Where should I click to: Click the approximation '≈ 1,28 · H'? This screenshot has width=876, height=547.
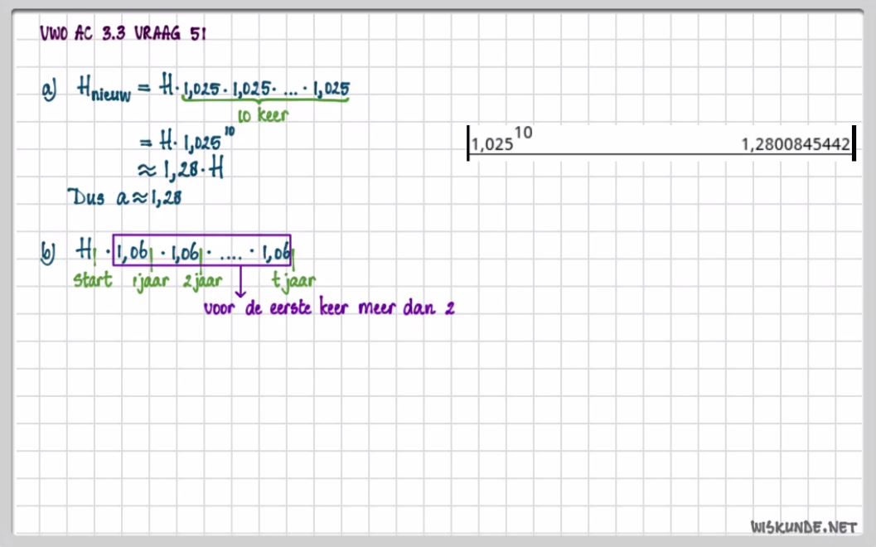click(x=181, y=169)
